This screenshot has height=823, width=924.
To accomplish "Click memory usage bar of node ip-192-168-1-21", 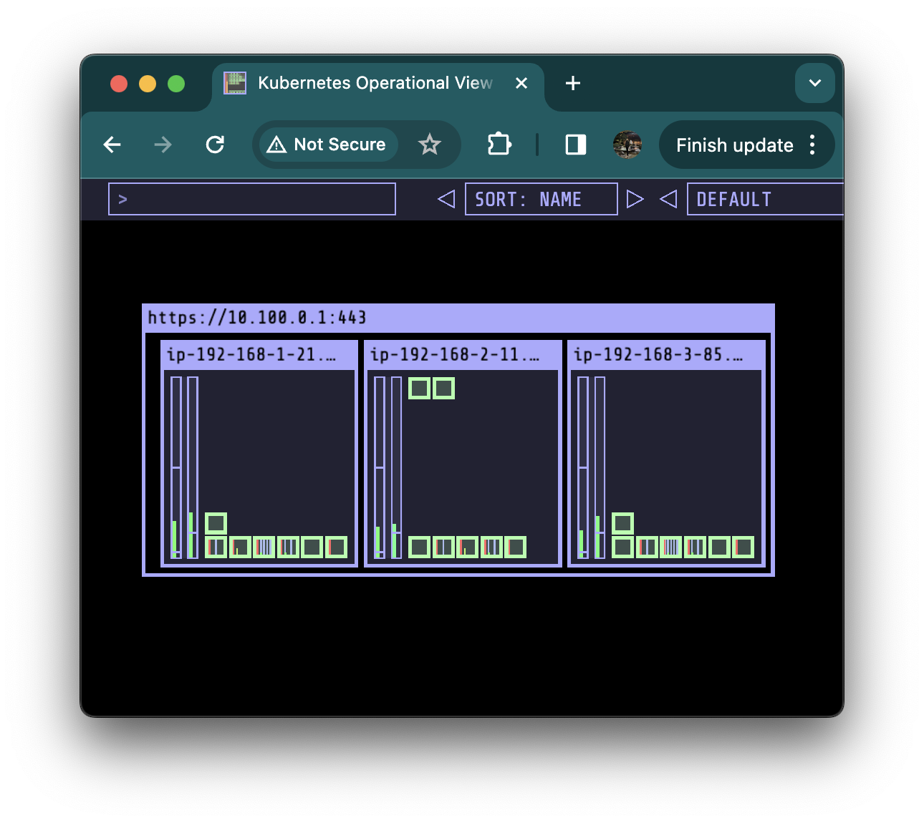I will click(193, 467).
